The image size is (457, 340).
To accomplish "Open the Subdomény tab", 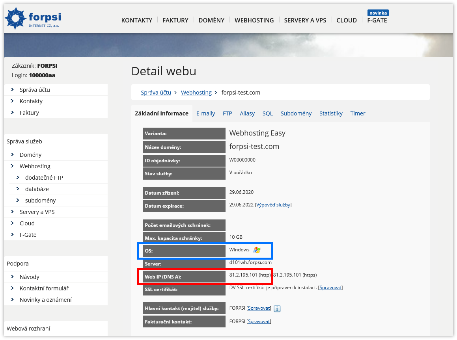I will click(296, 113).
